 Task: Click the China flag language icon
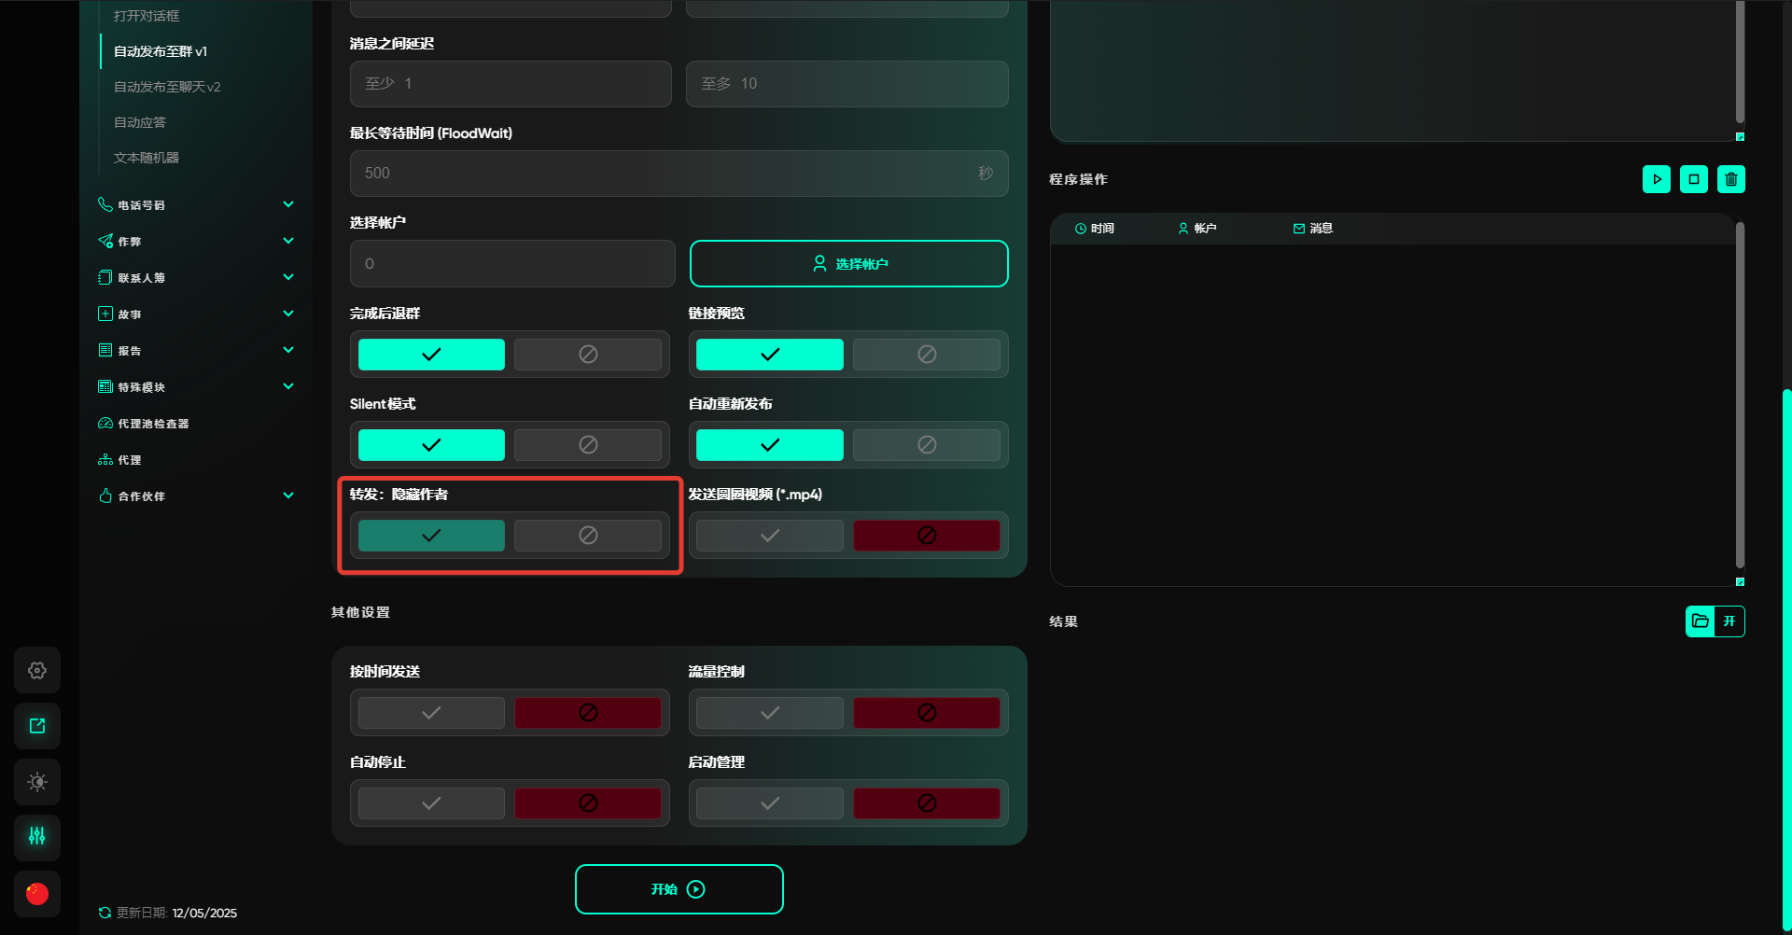[37, 894]
